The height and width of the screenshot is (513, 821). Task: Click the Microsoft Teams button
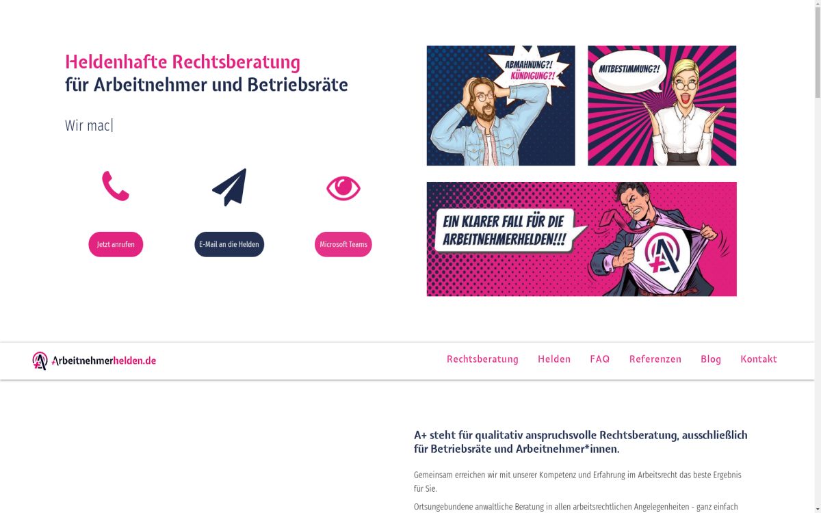pyautogui.click(x=343, y=244)
